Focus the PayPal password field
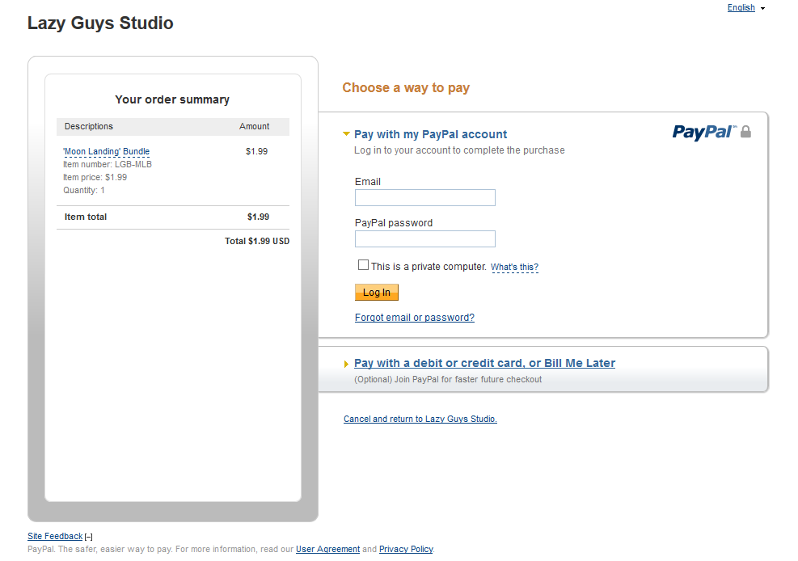The width and height of the screenshot is (798, 561). [424, 239]
